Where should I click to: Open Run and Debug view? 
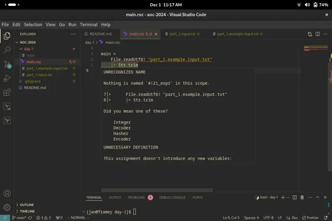coord(7,78)
